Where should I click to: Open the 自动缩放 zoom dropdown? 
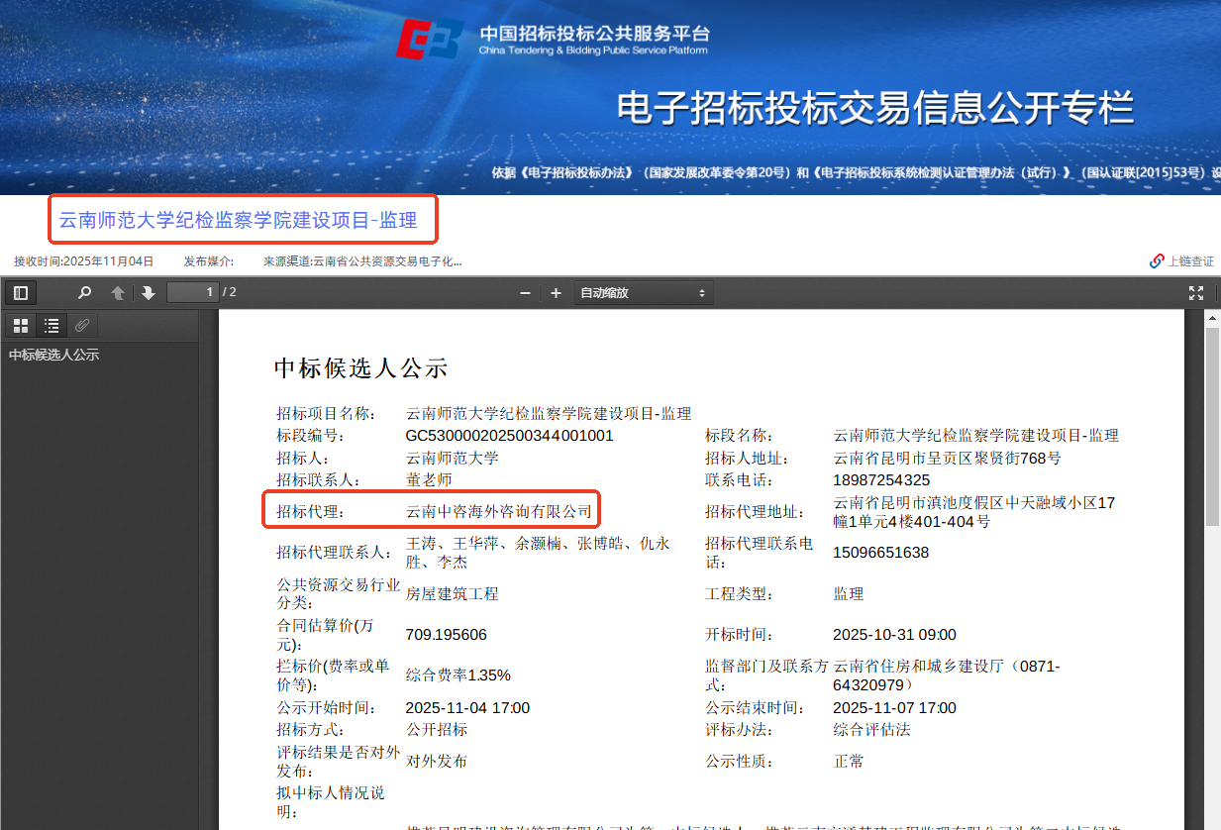coord(643,293)
